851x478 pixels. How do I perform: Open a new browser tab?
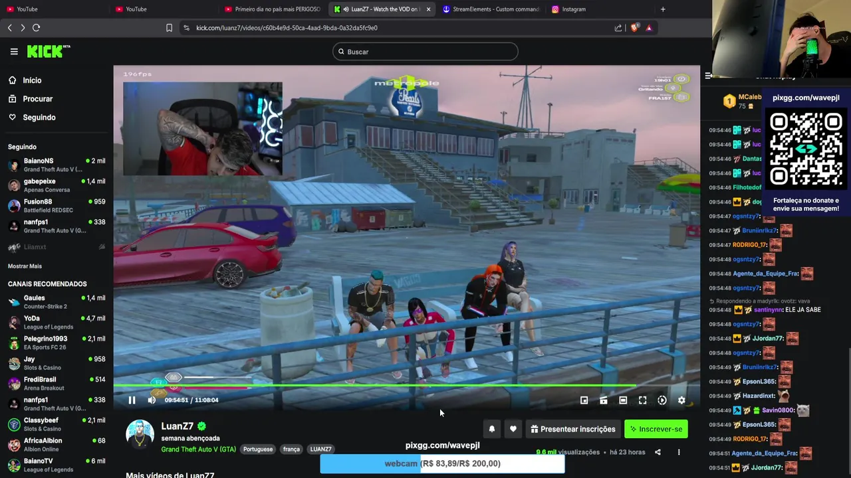663,9
